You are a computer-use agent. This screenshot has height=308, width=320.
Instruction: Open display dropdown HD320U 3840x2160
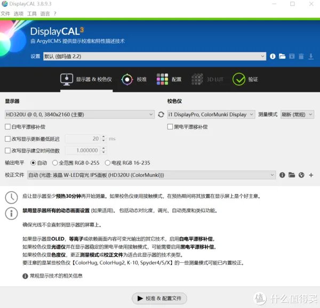point(79,115)
